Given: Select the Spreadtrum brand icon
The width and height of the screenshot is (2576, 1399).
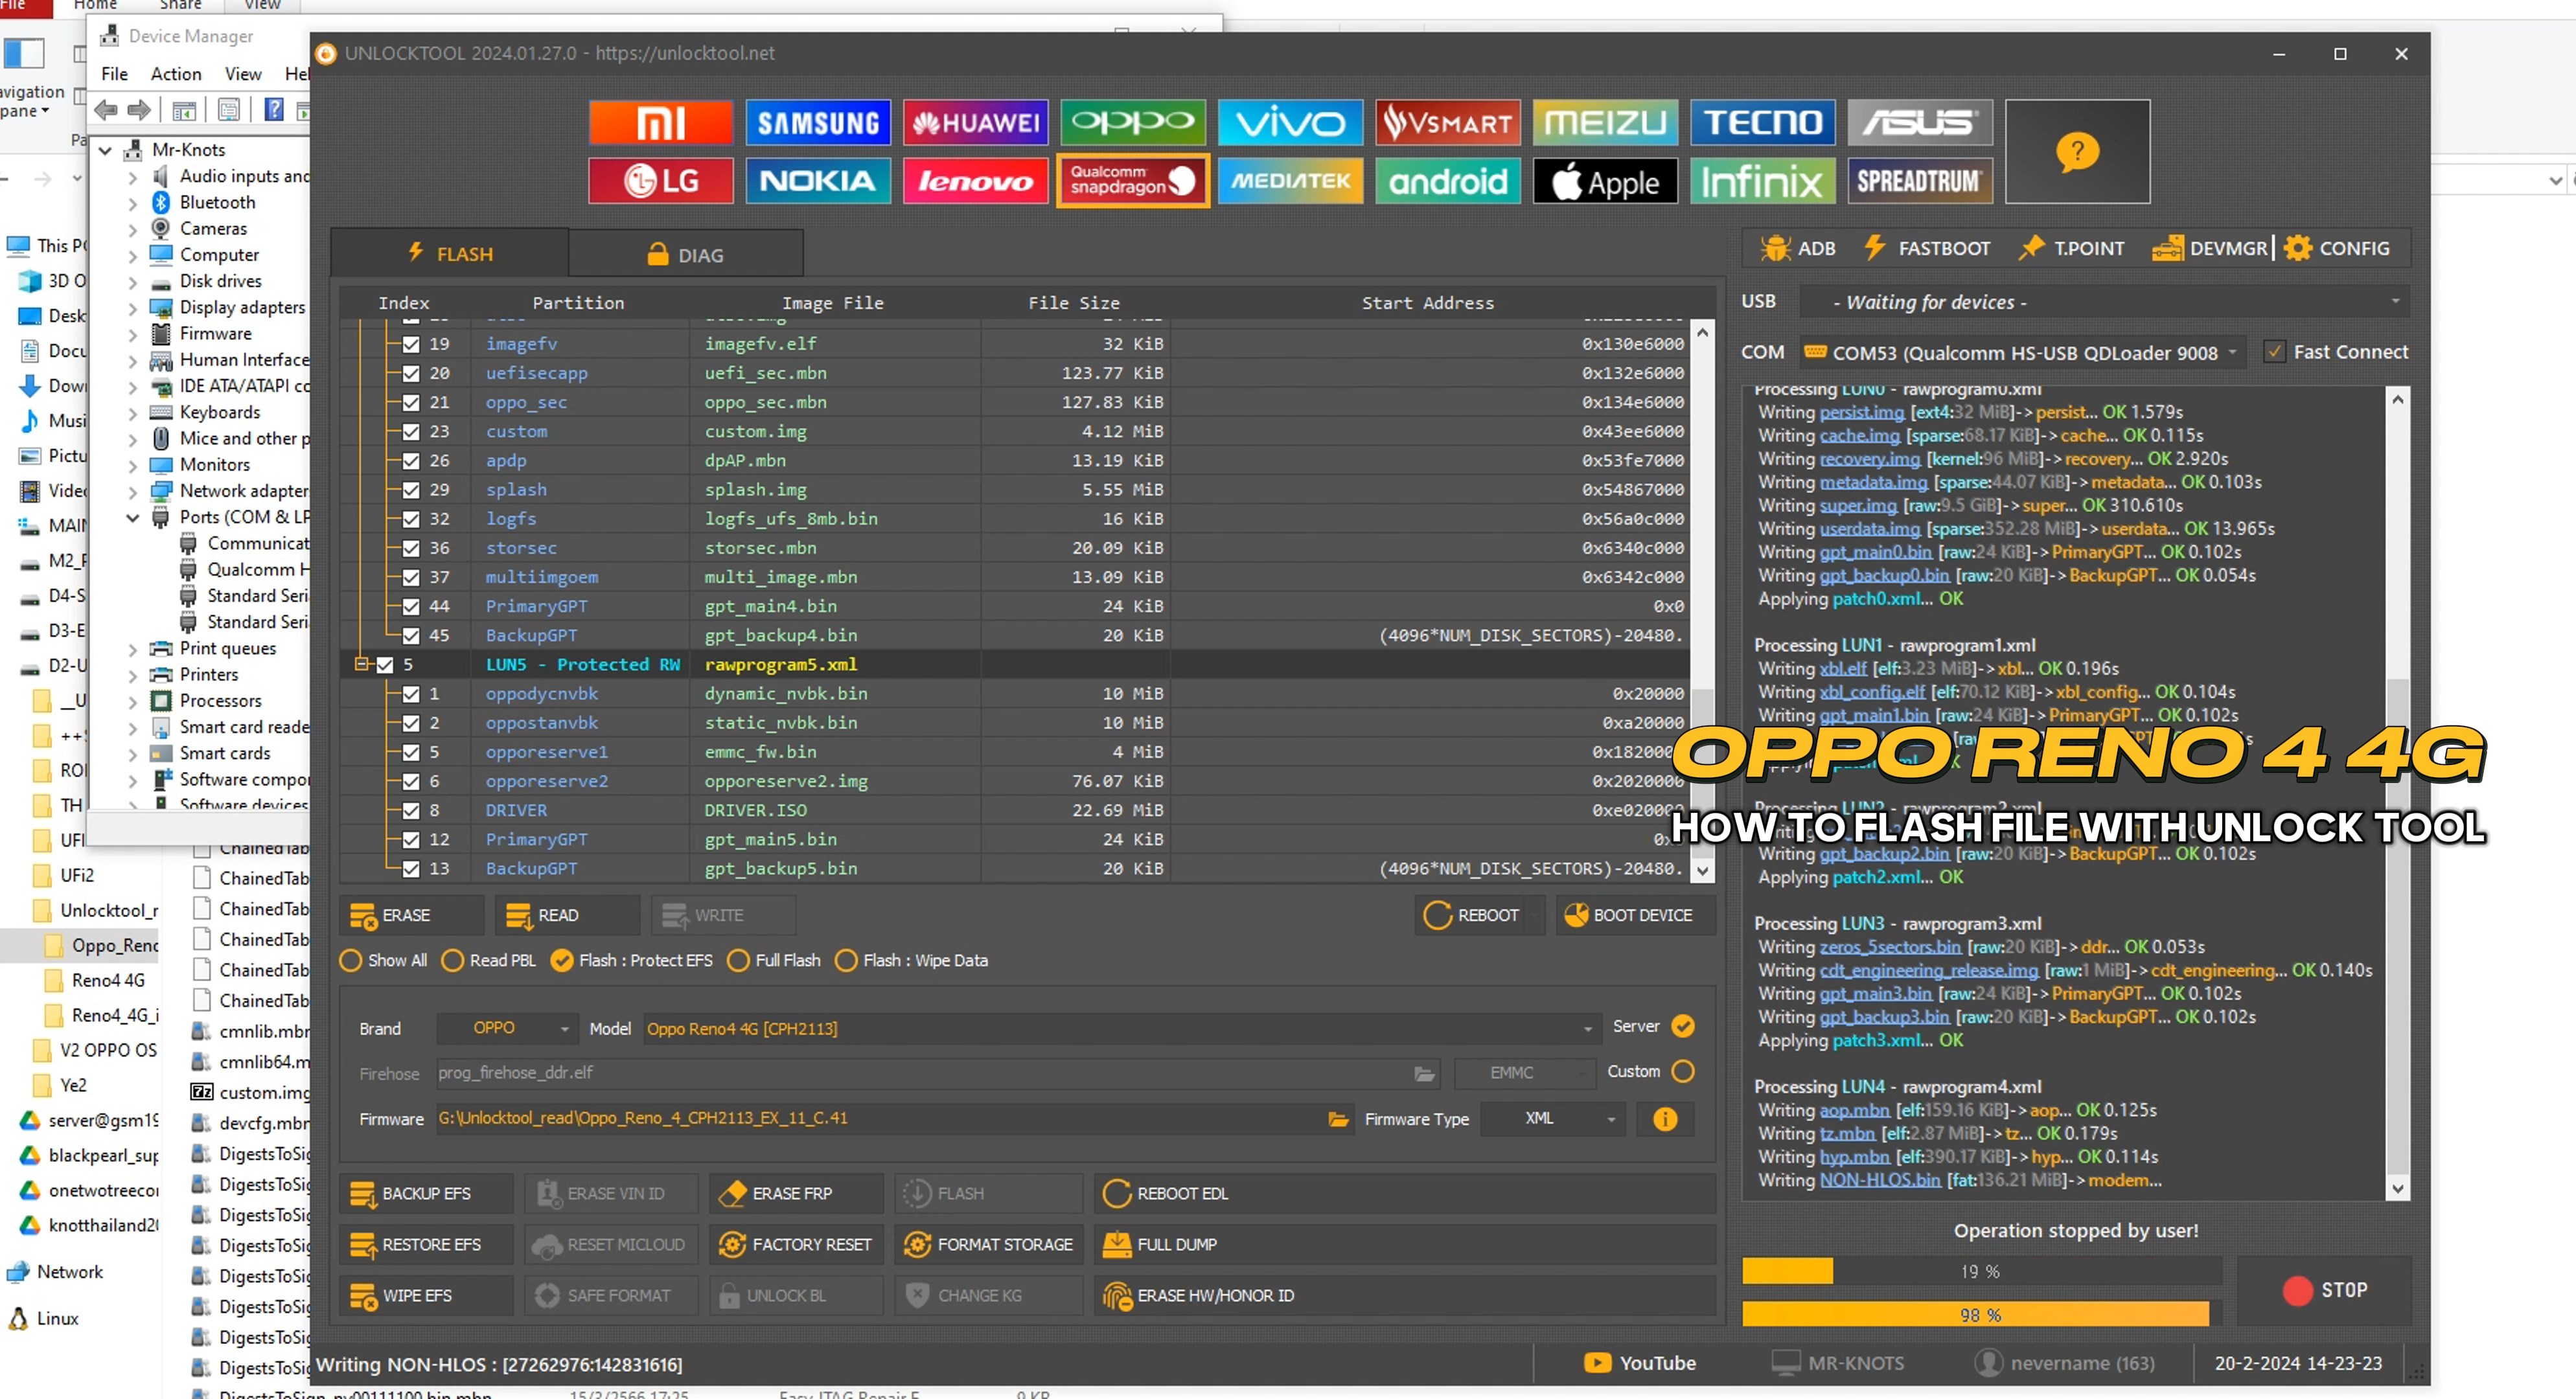Looking at the screenshot, I should coord(1919,181).
